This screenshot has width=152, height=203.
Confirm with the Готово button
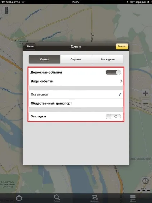tap(122, 46)
